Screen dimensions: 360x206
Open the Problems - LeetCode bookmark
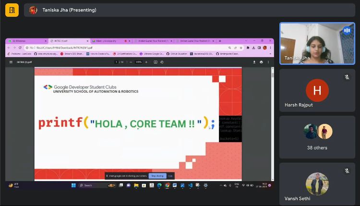(x=19, y=54)
